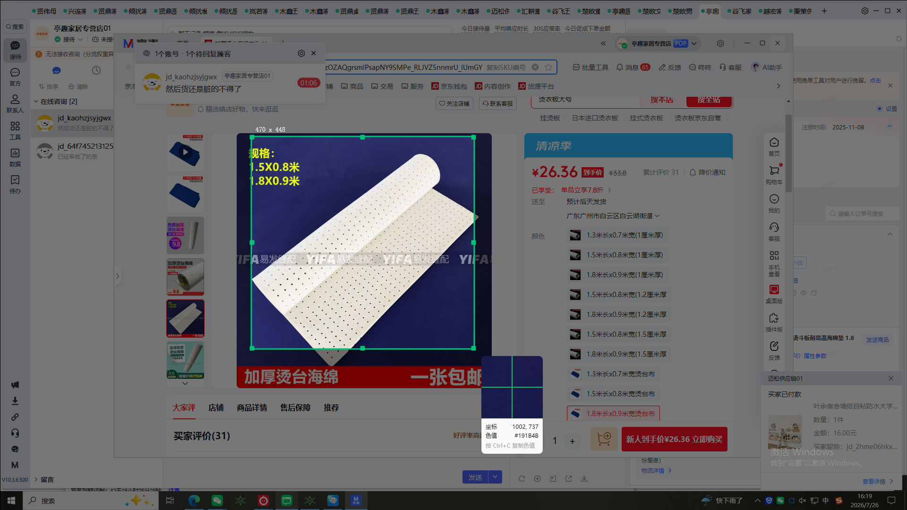Click 新人到手价¥26.36 立即购买 button
Screen dimensions: 907x510
pyautogui.click(x=674, y=439)
